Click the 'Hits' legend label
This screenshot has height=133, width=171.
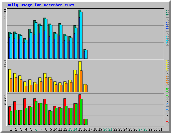167,14
